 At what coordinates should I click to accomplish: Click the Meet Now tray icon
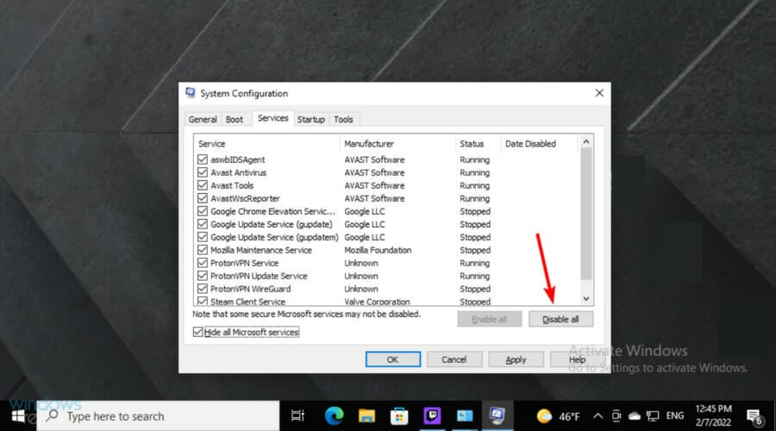click(616, 416)
